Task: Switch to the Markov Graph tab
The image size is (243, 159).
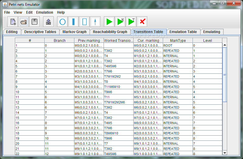Action: (x=74, y=32)
